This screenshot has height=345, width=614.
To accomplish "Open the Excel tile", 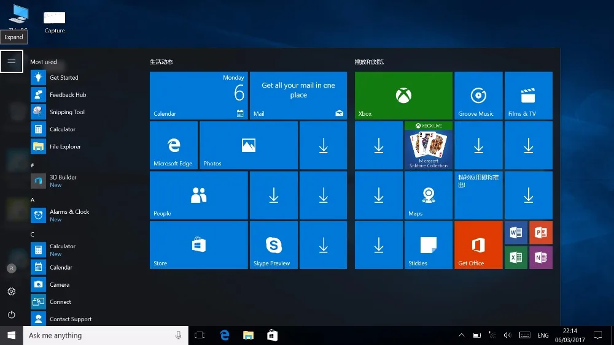I will (516, 257).
